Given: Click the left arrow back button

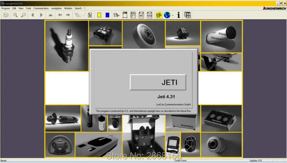Looking at the screenshot, I should [x=60, y=15].
